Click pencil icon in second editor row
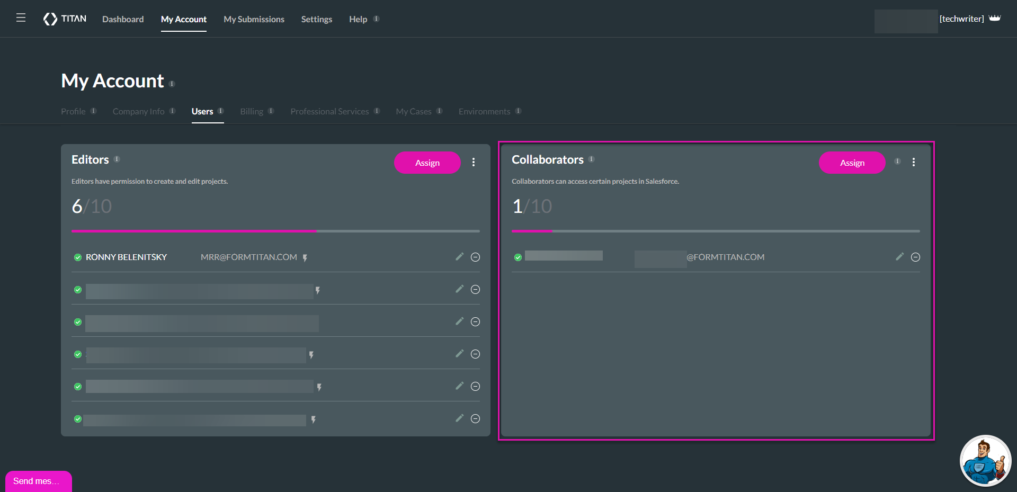The width and height of the screenshot is (1017, 492). click(x=459, y=289)
